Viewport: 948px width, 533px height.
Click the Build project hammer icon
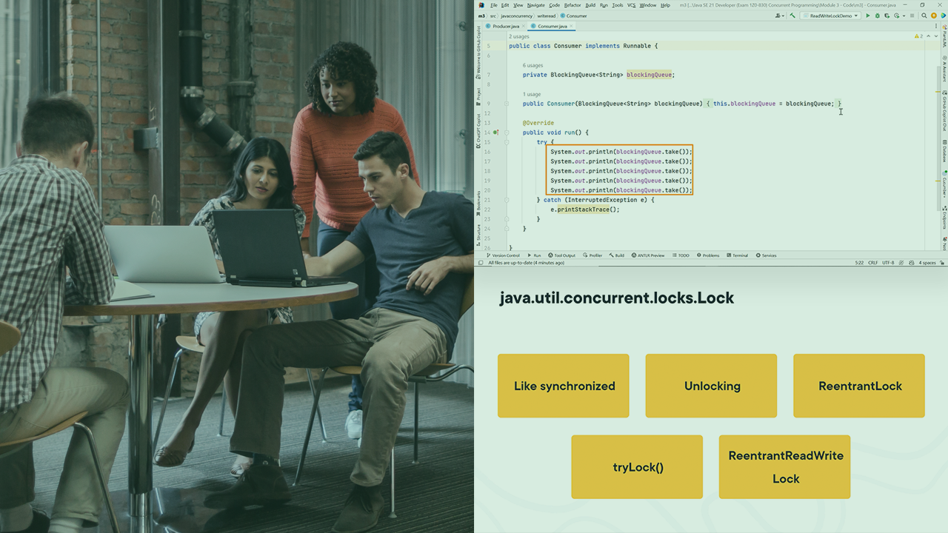click(x=792, y=16)
